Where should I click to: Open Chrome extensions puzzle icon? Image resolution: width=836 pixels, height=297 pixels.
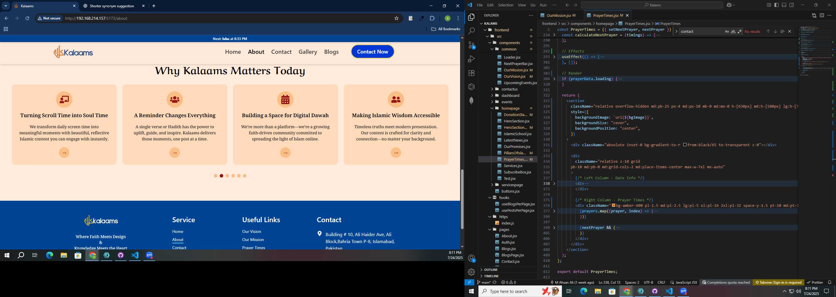[x=432, y=19]
